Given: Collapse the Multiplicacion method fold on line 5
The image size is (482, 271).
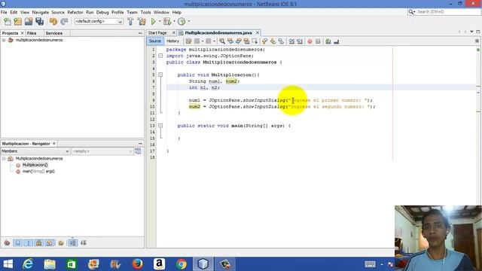Looking at the screenshot, I should click(160, 75).
